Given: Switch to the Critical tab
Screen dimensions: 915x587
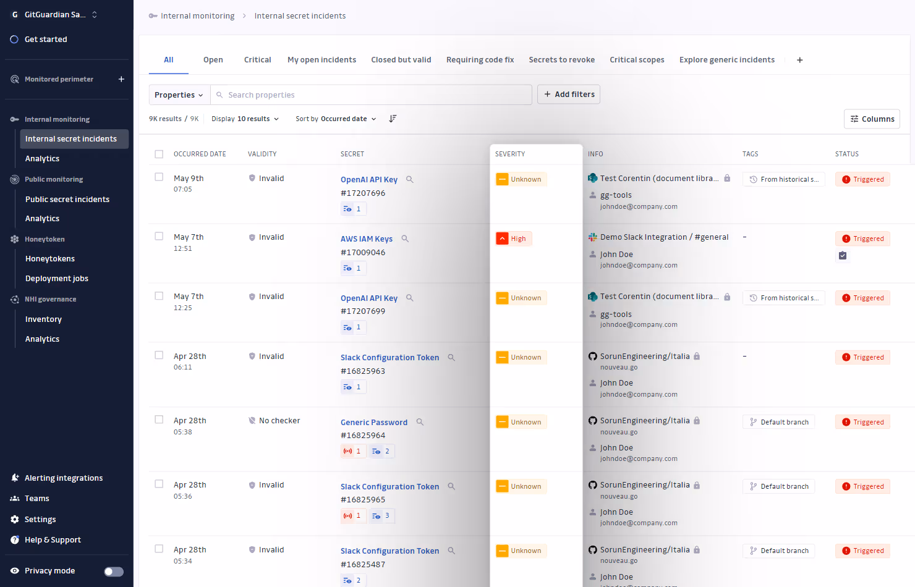Looking at the screenshot, I should (x=257, y=60).
